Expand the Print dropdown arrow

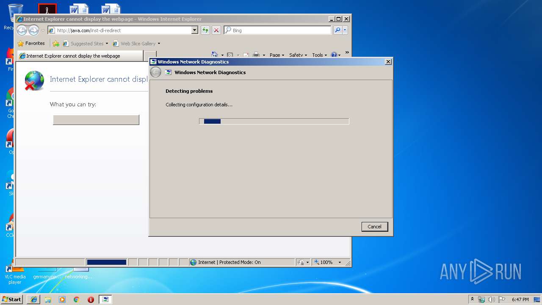point(264,55)
